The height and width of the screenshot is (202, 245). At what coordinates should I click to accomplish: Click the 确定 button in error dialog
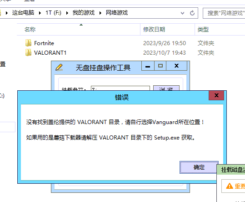pyautogui.click(x=199, y=167)
